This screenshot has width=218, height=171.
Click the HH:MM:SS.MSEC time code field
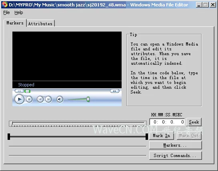167,122
